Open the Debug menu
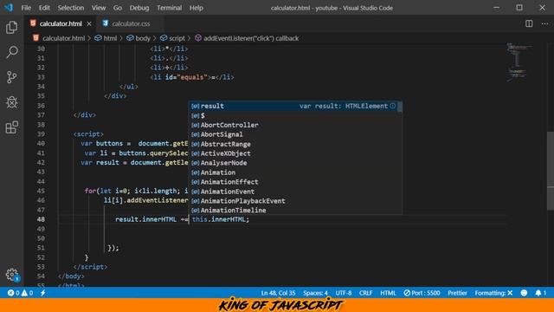Image resolution: width=554 pixels, height=312 pixels. [139, 8]
